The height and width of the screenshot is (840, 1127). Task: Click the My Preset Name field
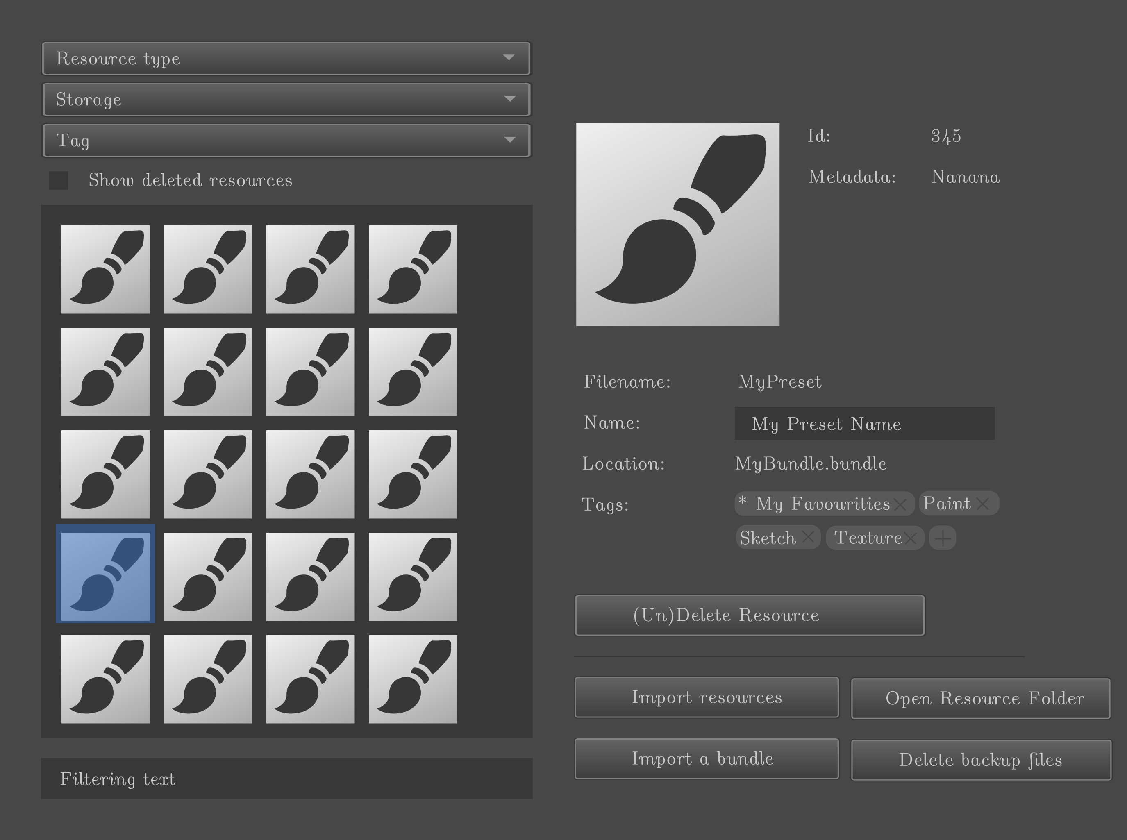coord(864,424)
